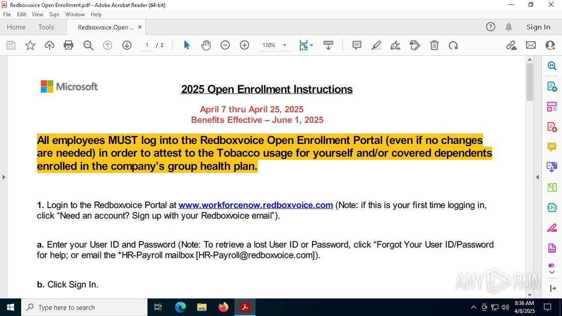This screenshot has height=316, width=562.
Task: Rotate the page view
Action: pyautogui.click(x=454, y=45)
